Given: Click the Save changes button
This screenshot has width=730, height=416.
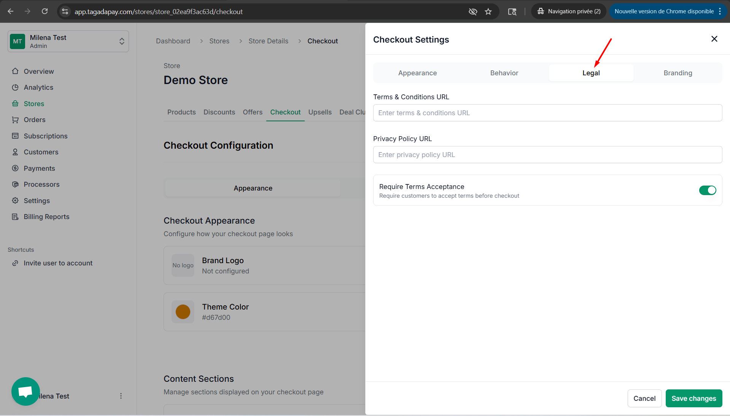Looking at the screenshot, I should point(694,399).
